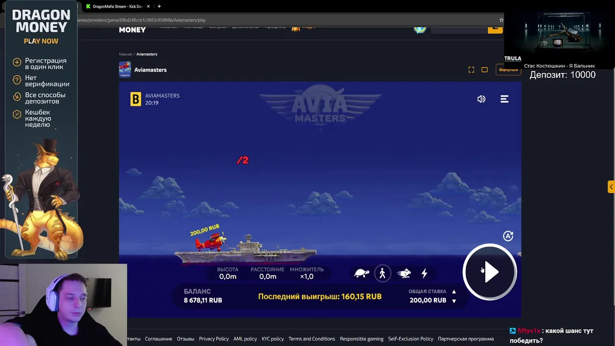Enter fullscreen mode for the game
This screenshot has width=615, height=346.
[x=471, y=70]
